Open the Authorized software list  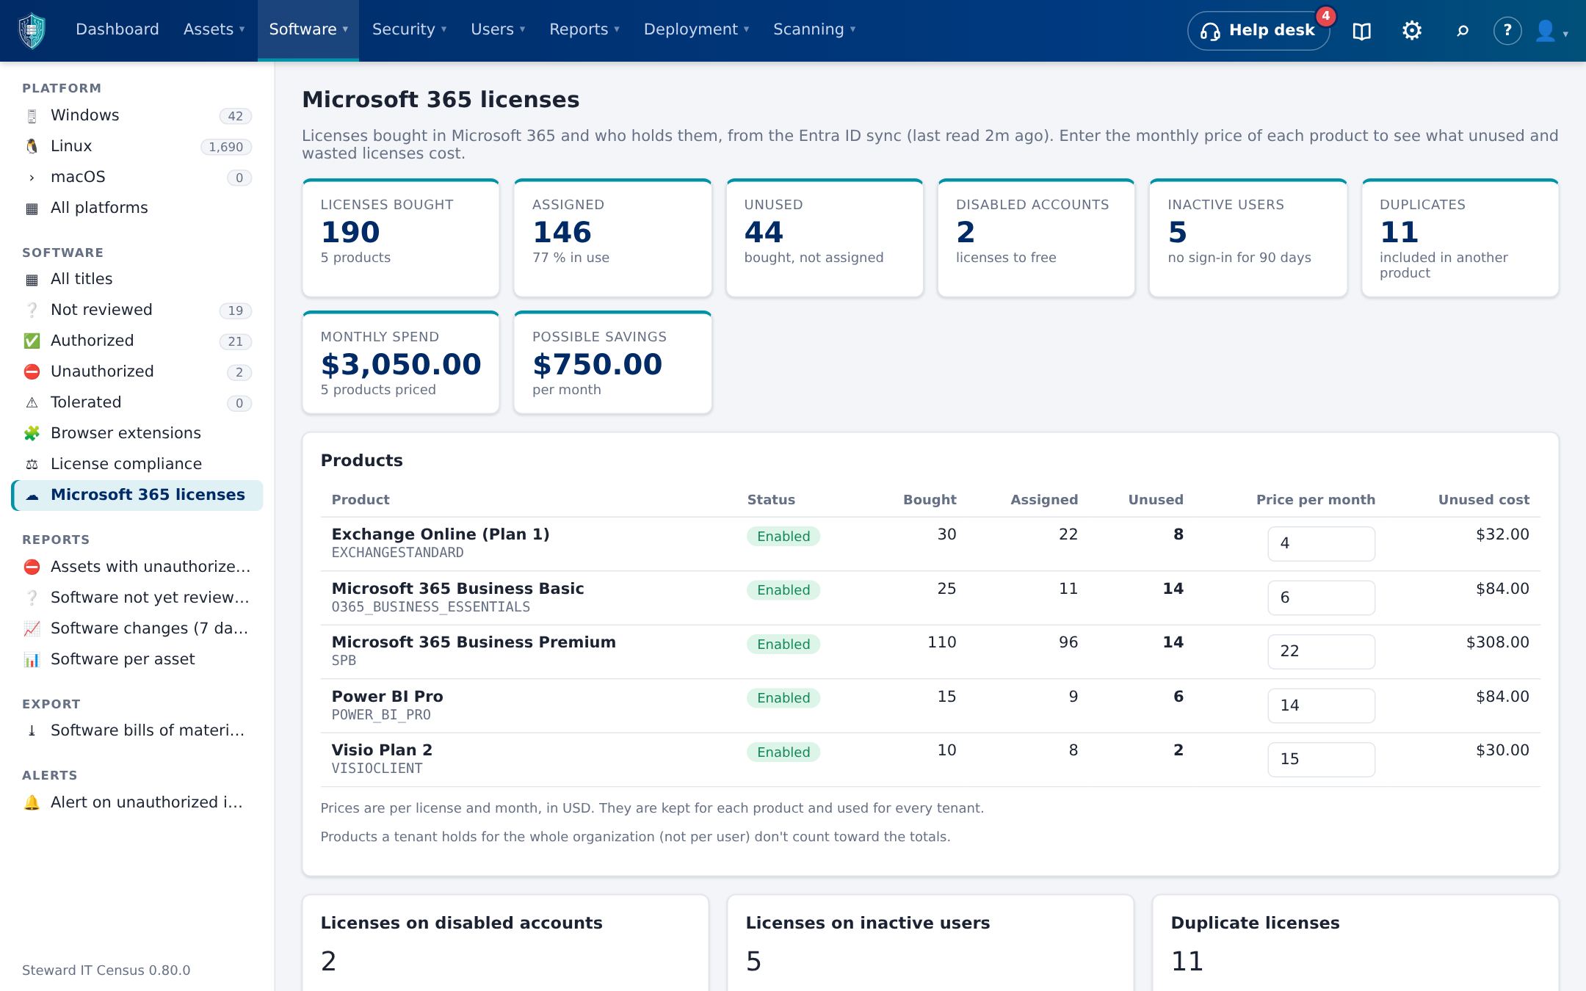click(x=137, y=341)
